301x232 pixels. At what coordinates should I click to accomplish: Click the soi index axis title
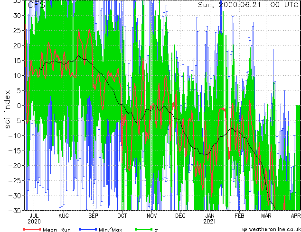pyautogui.click(x=7, y=109)
